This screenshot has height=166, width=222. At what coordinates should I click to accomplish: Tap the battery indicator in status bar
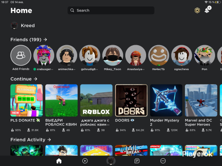(218, 2)
